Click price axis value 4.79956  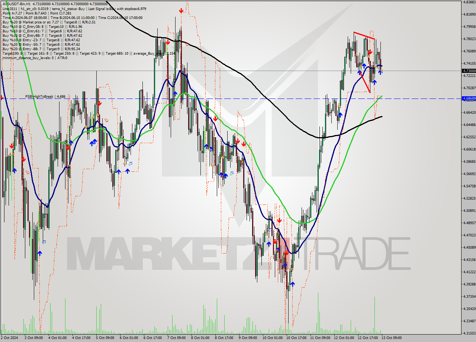click(x=469, y=26)
